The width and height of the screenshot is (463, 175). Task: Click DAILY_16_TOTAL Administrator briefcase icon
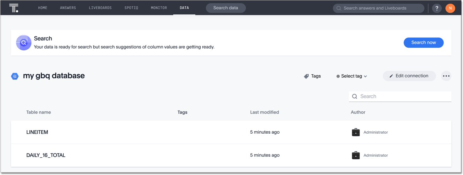click(x=356, y=155)
